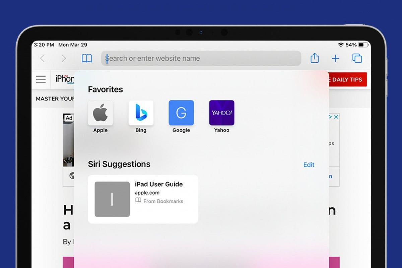The height and width of the screenshot is (268, 402).
Task: Open the Yahoo favorite shortcut
Action: click(221, 113)
